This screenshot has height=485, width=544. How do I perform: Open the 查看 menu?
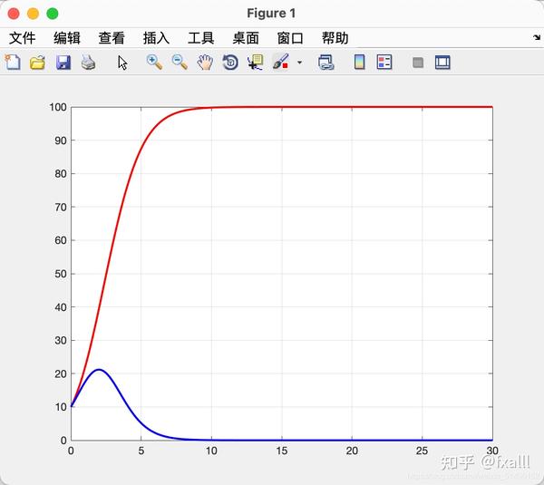112,38
